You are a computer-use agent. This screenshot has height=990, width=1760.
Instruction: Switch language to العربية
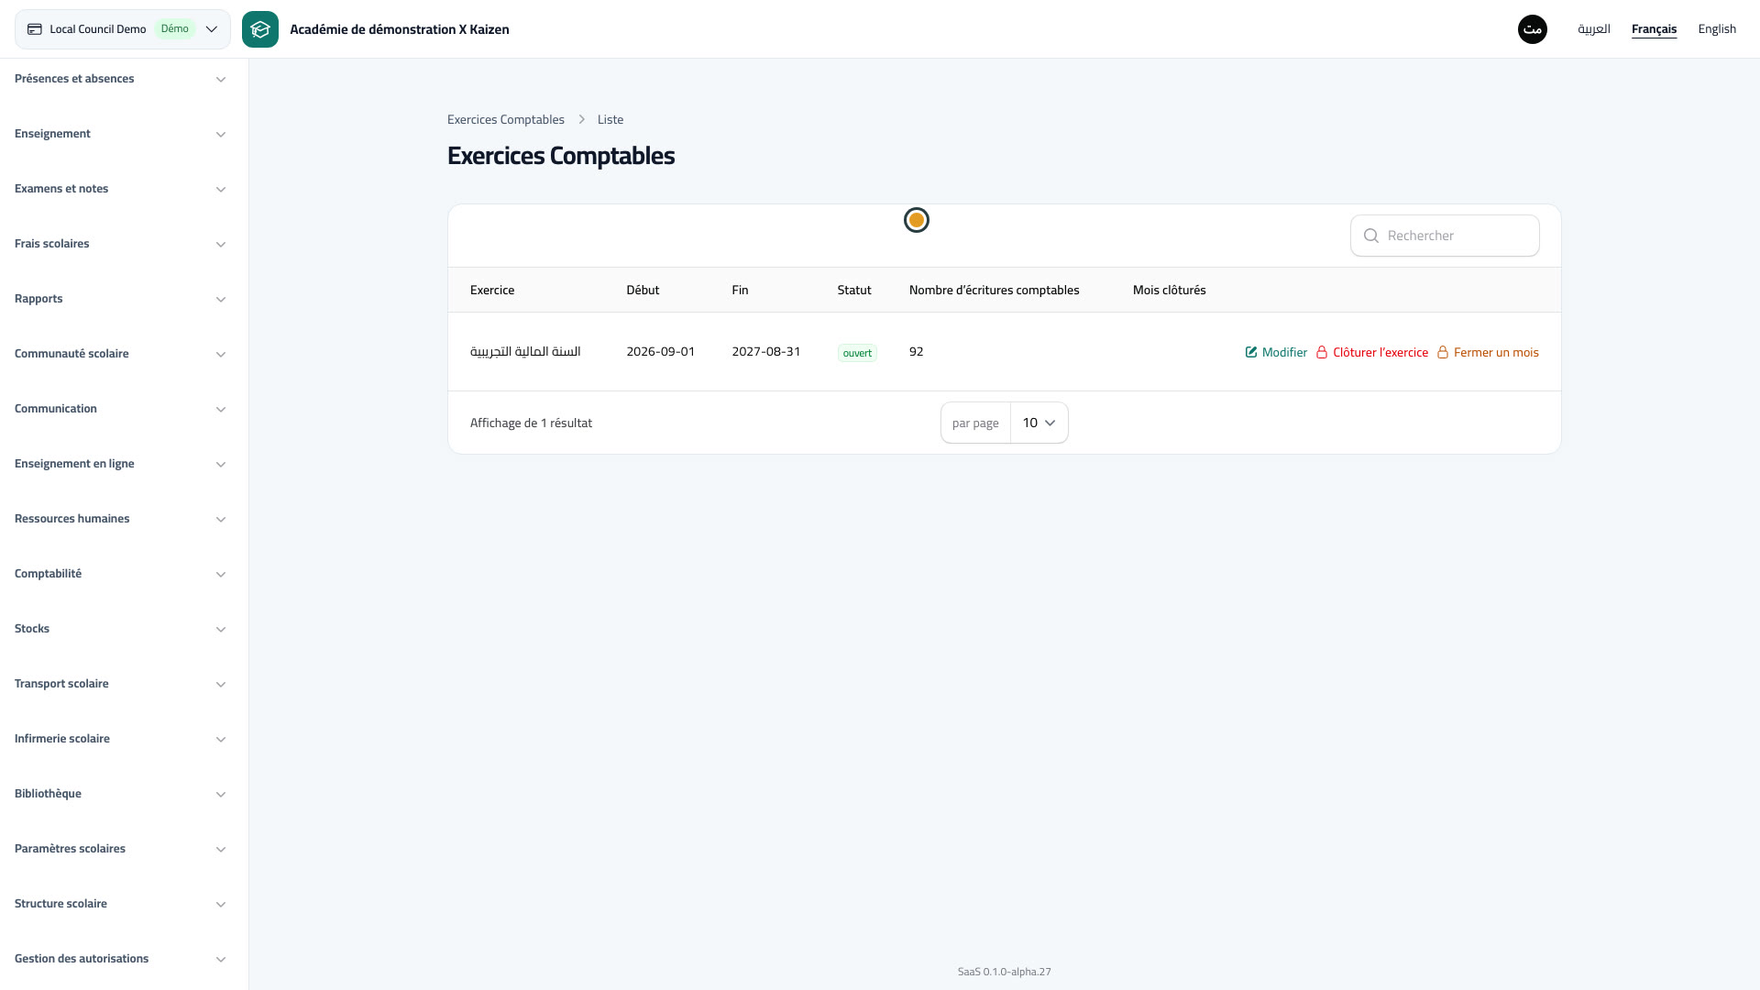(x=1594, y=29)
